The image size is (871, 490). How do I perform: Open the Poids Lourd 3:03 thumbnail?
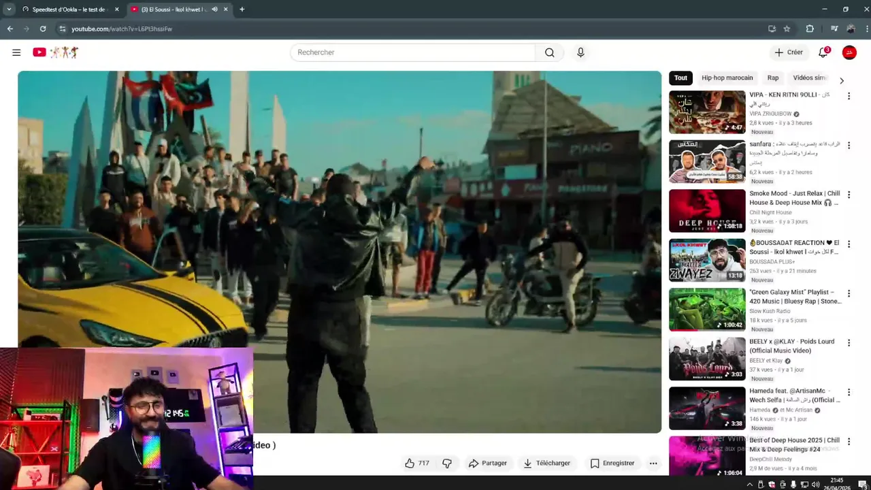(707, 359)
